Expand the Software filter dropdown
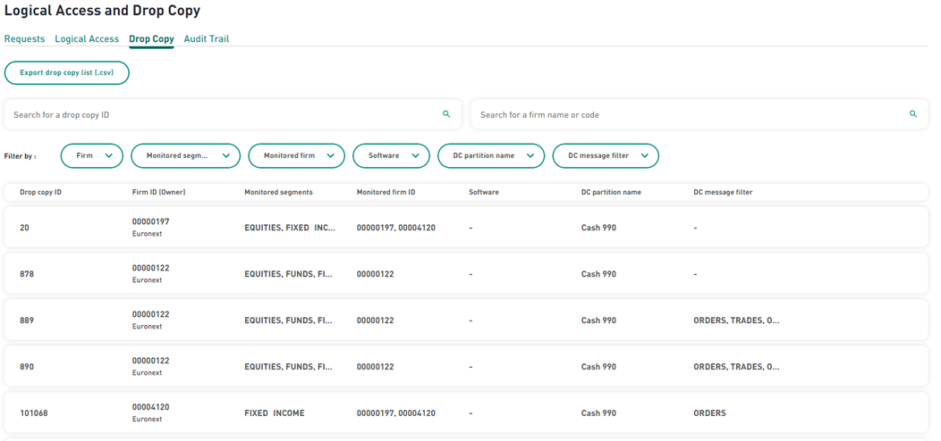 [x=391, y=156]
